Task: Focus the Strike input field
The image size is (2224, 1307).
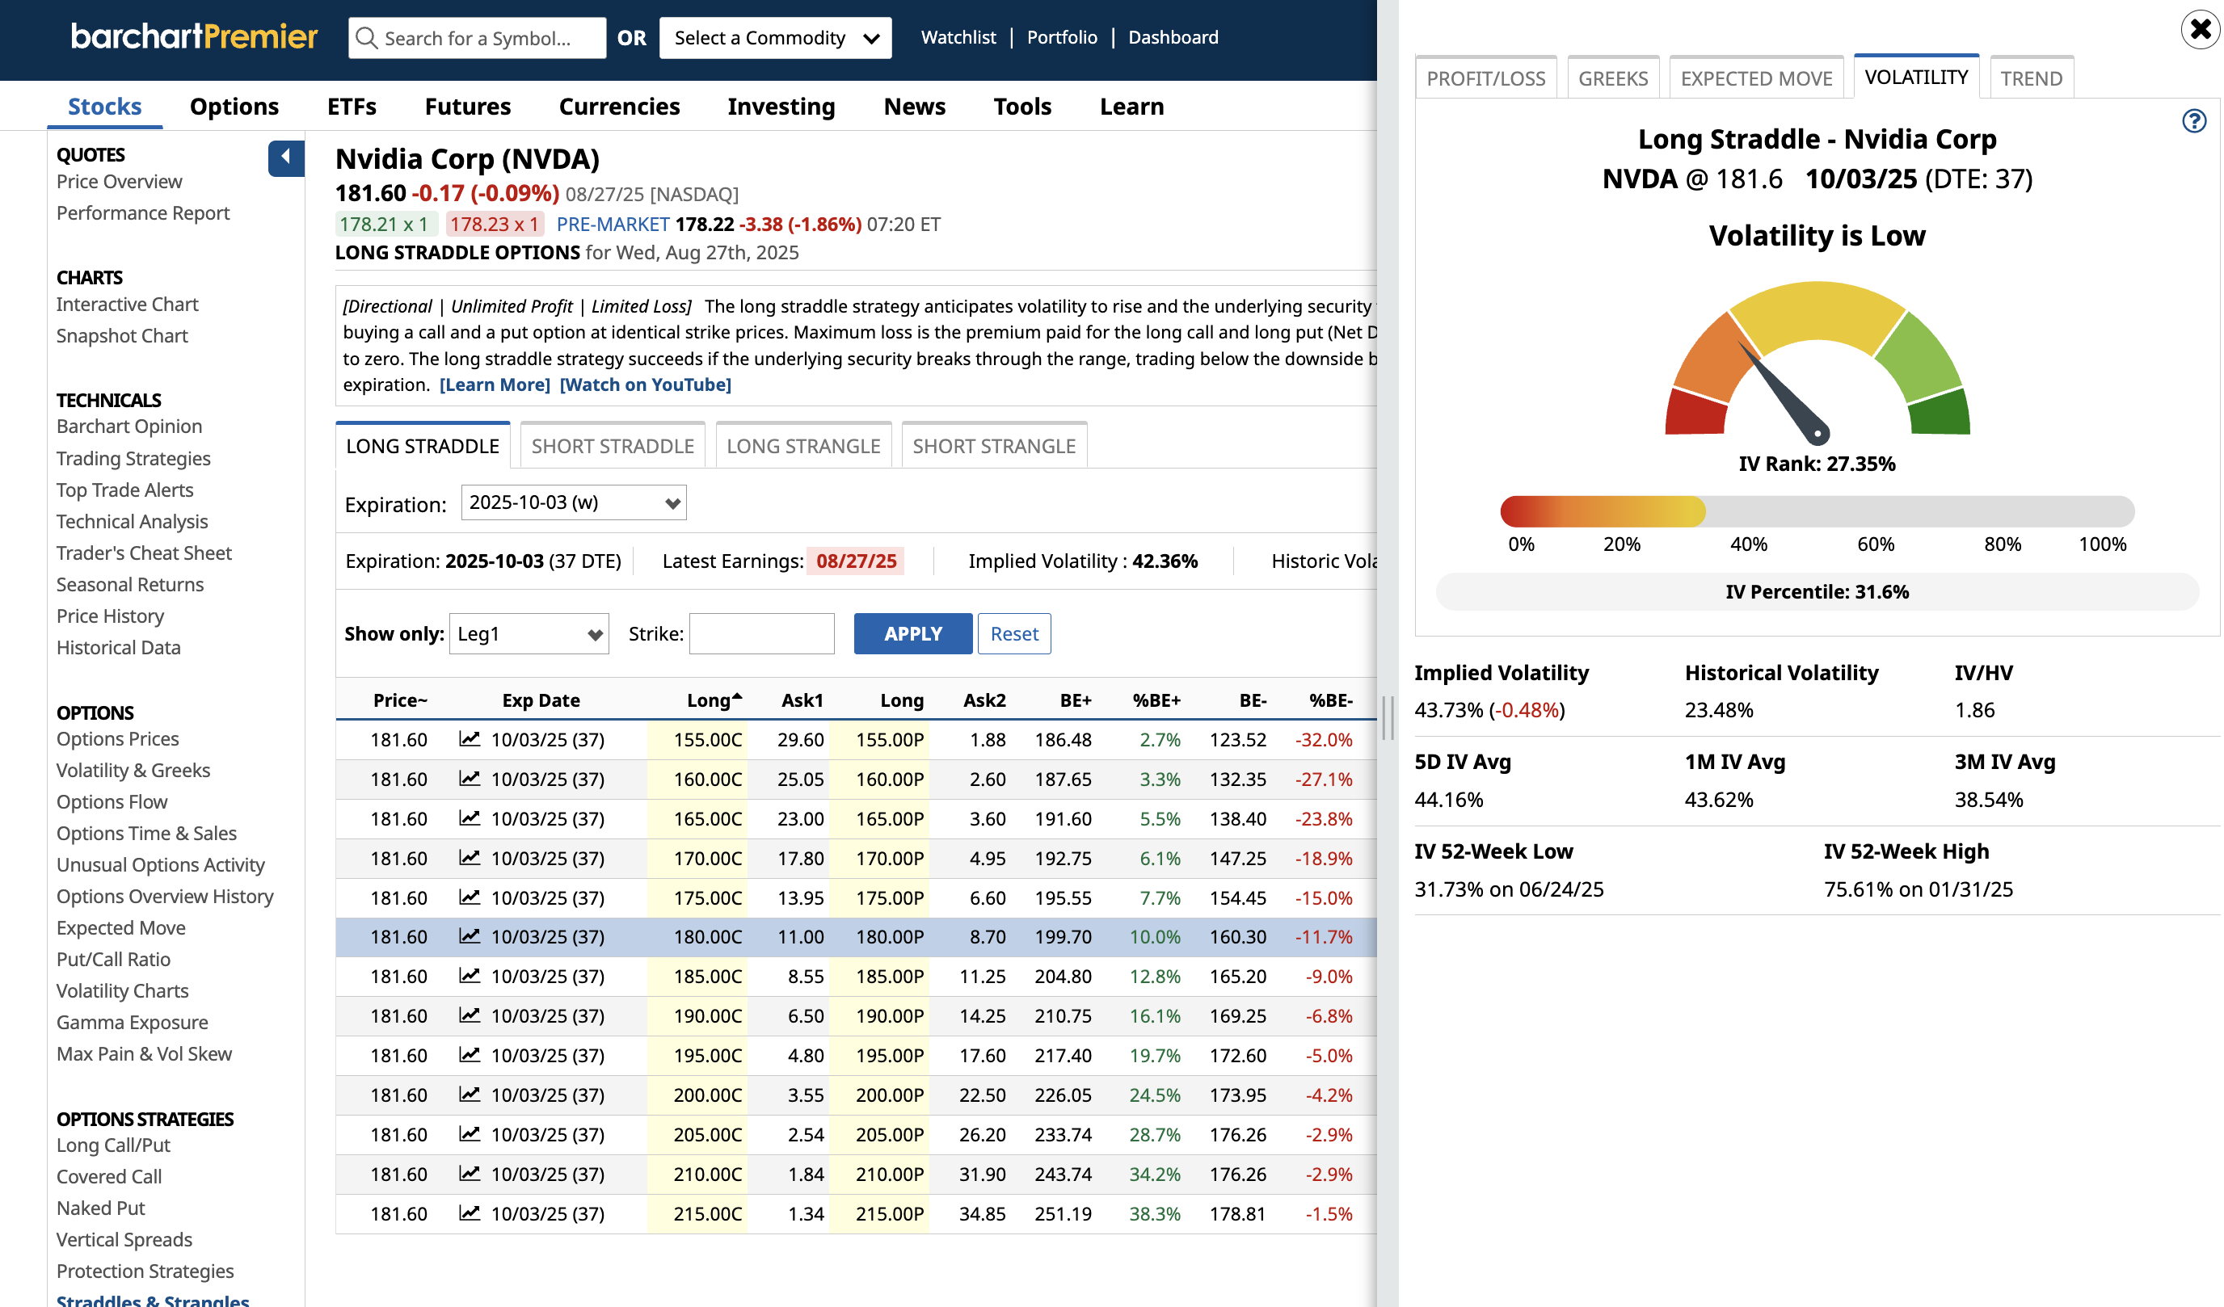Action: (761, 634)
